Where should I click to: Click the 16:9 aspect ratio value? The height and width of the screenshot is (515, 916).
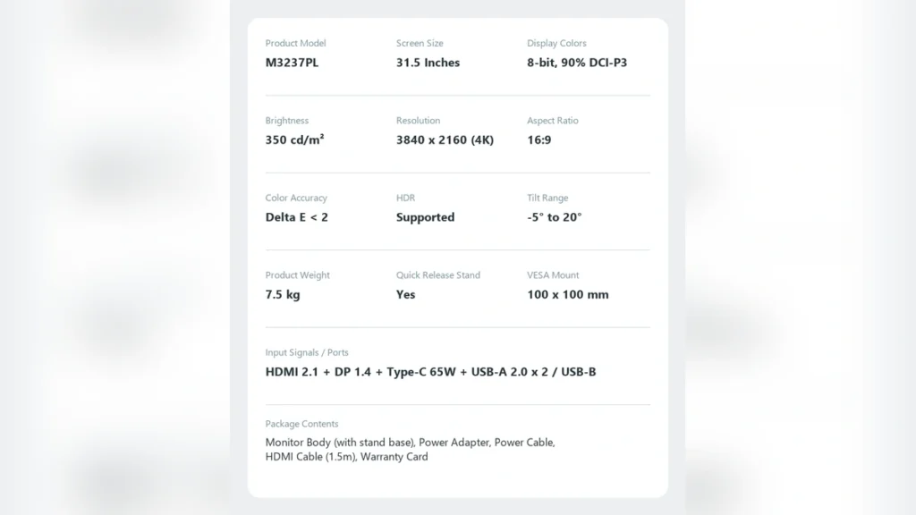tap(539, 139)
